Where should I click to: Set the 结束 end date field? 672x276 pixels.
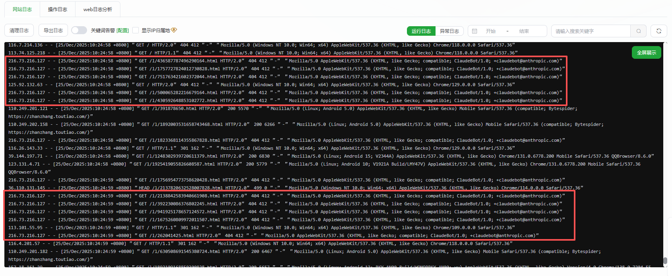point(524,31)
